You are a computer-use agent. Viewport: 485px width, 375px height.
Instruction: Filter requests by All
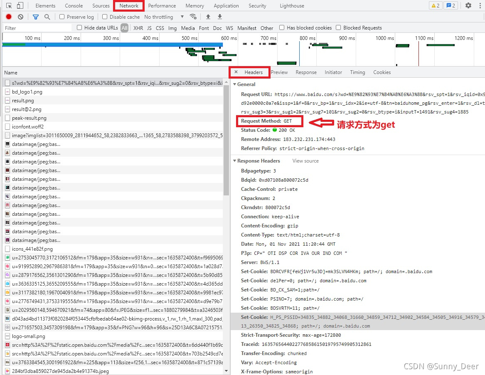(124, 28)
